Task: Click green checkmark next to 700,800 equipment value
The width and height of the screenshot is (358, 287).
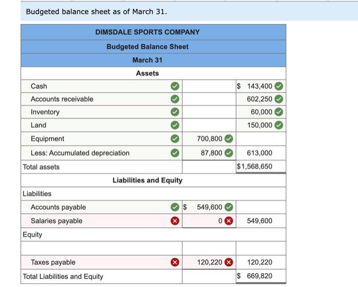Action: tap(229, 138)
